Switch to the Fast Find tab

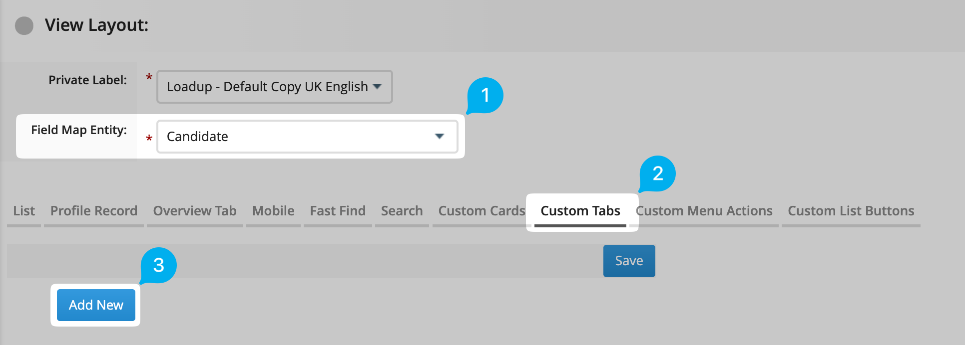(x=338, y=211)
